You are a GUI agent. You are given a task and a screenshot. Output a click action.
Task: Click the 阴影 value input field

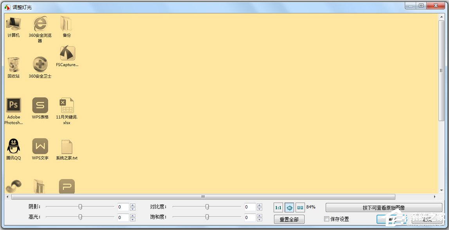(x=123, y=207)
